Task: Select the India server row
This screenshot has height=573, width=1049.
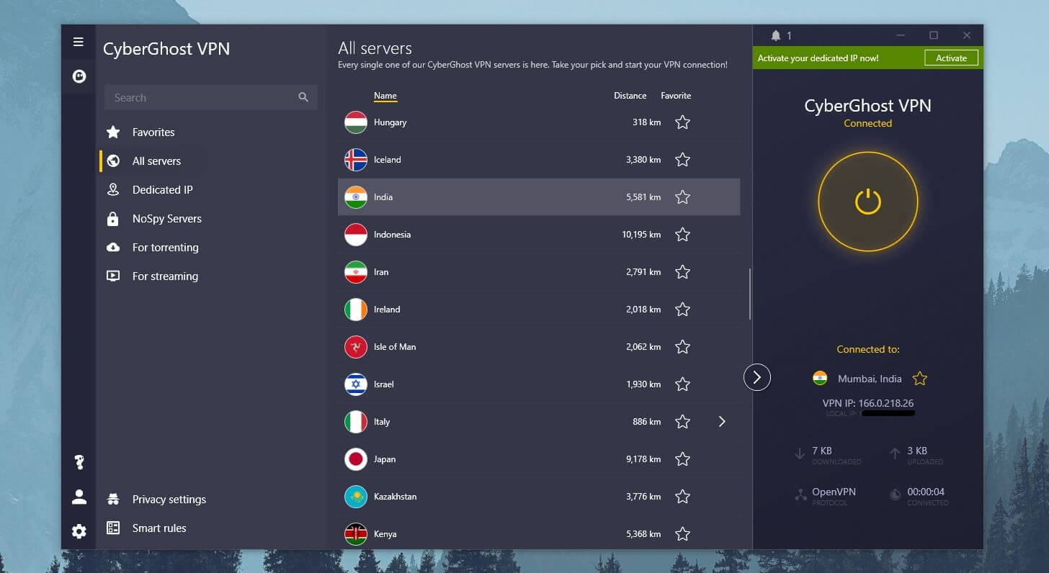Action: click(x=539, y=197)
